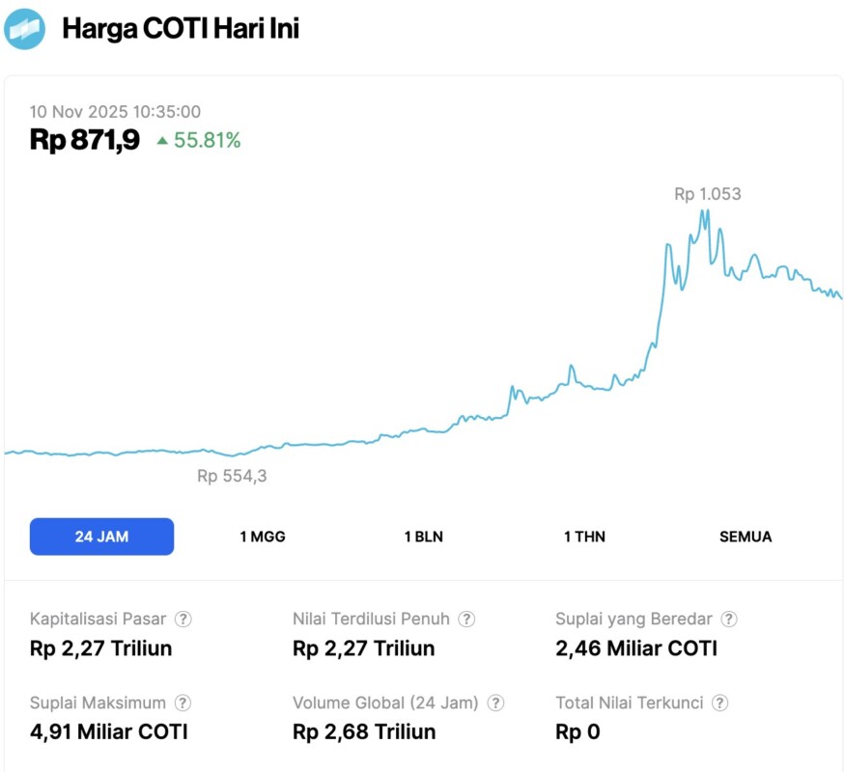Image resolution: width=844 pixels, height=772 pixels.
Task: Click the 55.81% change percentage
Action: [x=207, y=141]
